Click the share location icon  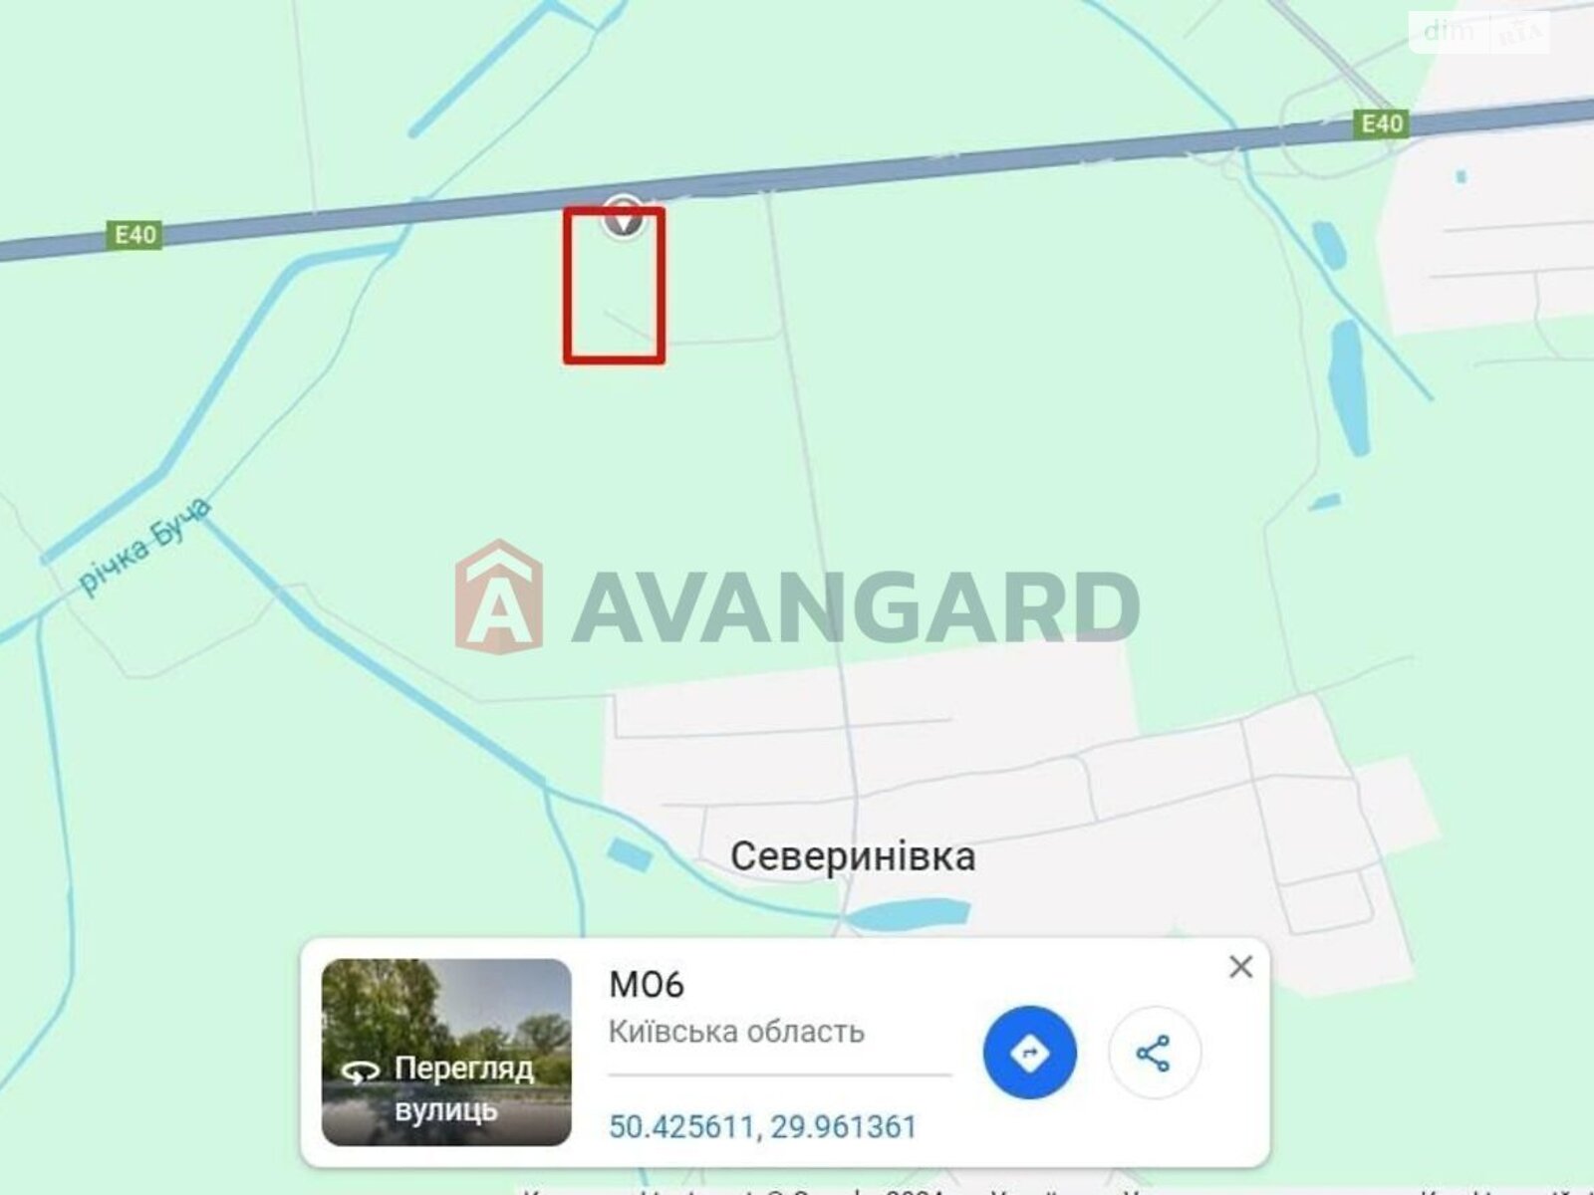point(1154,1053)
